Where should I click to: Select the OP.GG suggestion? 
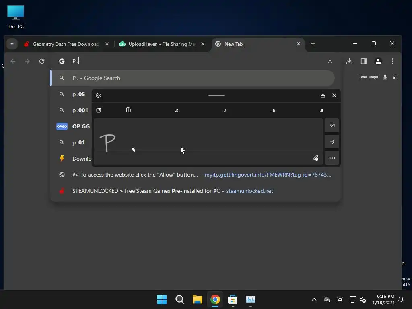click(x=81, y=126)
